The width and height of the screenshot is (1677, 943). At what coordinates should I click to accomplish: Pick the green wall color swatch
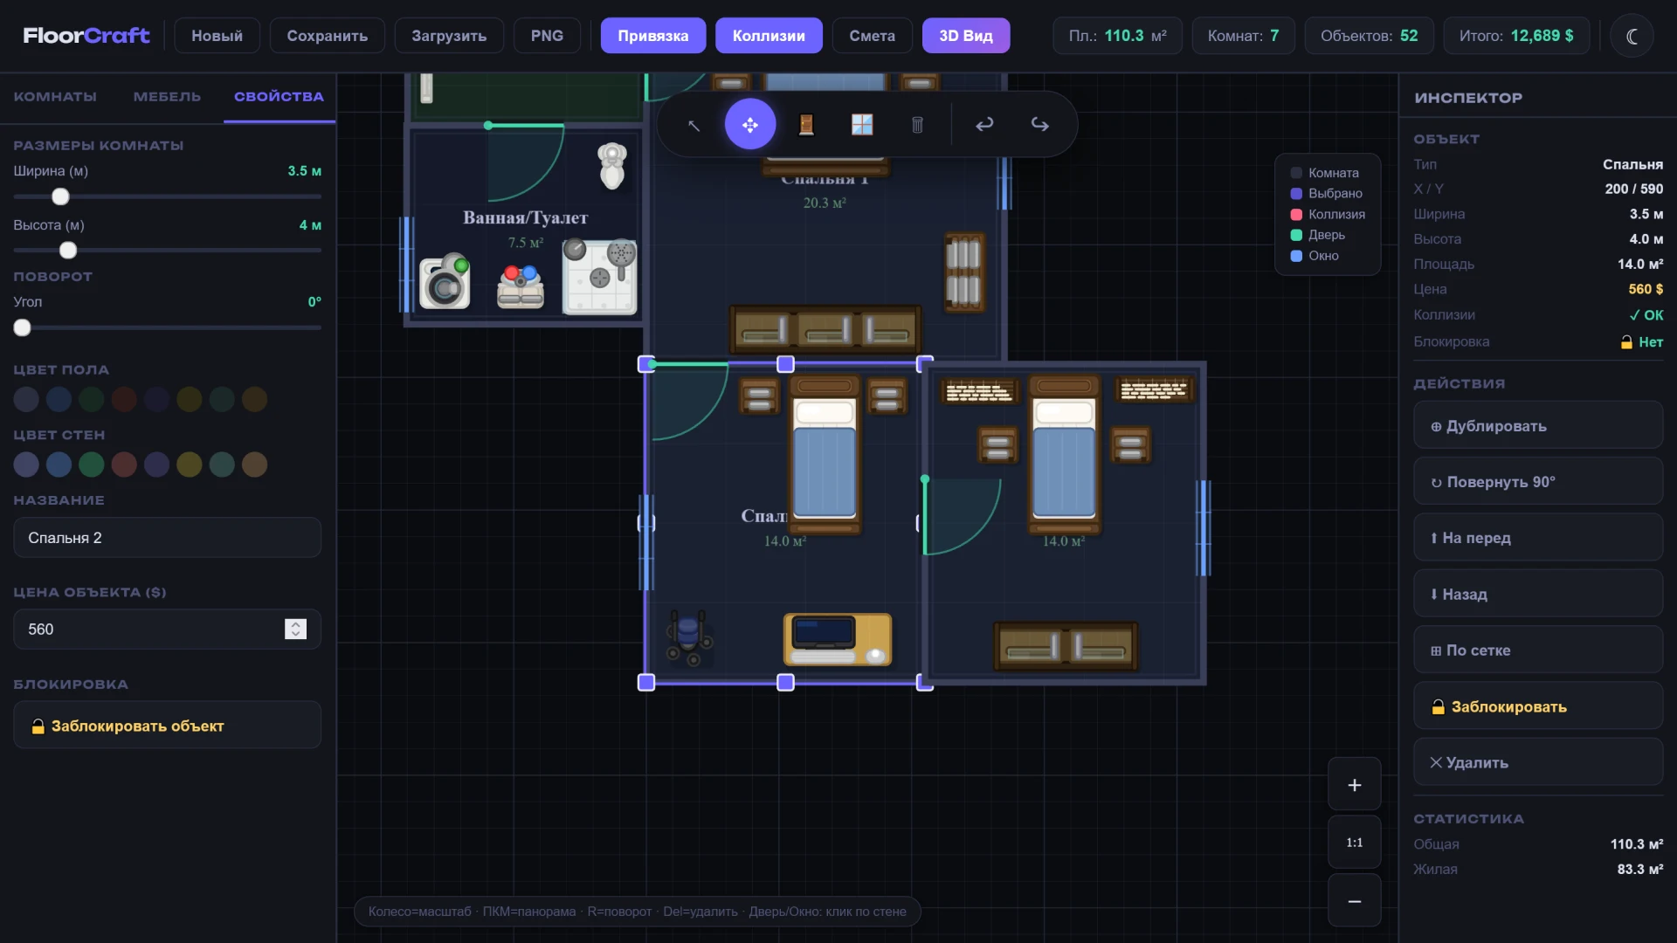coord(92,465)
